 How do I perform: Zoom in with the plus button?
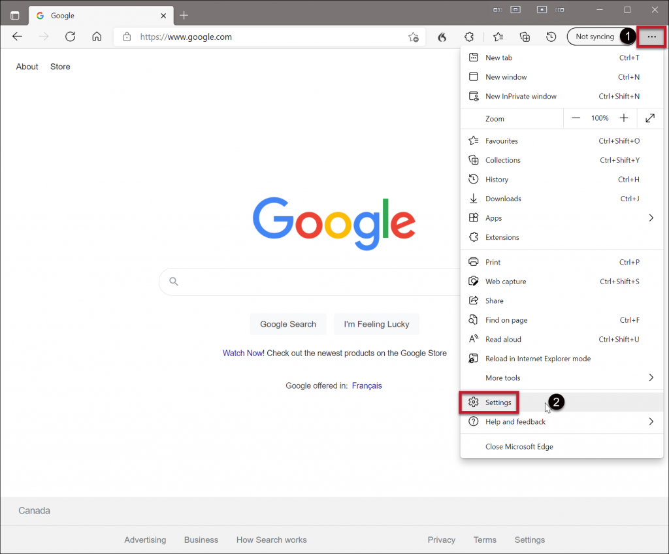click(624, 118)
